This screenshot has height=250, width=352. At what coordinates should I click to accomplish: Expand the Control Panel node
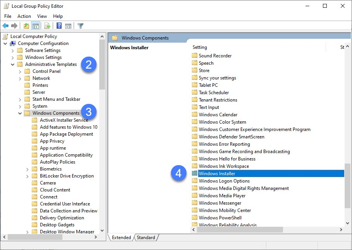click(x=20, y=71)
